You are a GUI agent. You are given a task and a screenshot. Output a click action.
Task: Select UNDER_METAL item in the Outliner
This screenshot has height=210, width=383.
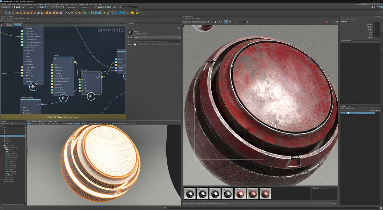point(13,172)
